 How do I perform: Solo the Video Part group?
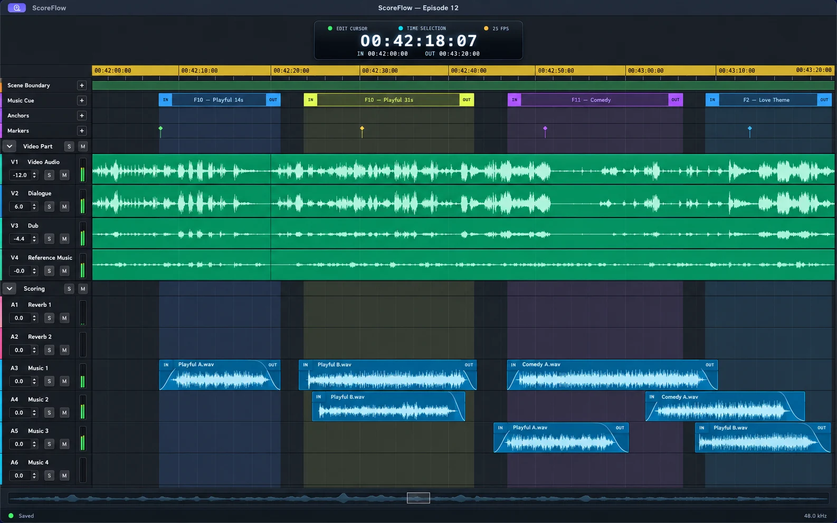click(69, 147)
